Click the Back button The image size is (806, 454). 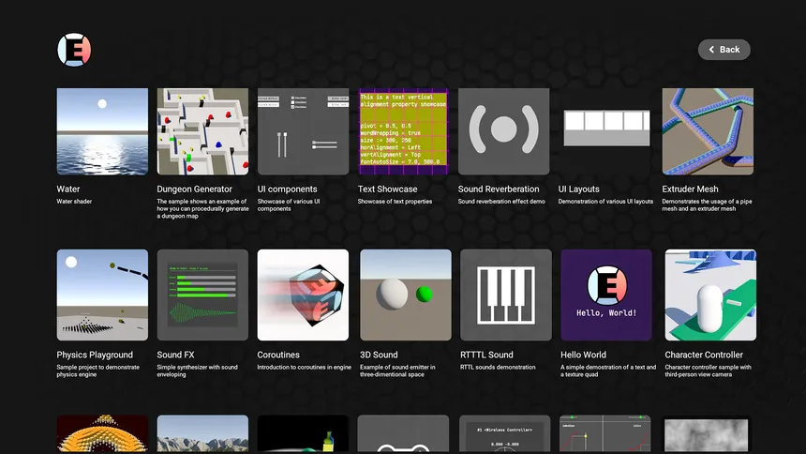(x=724, y=50)
